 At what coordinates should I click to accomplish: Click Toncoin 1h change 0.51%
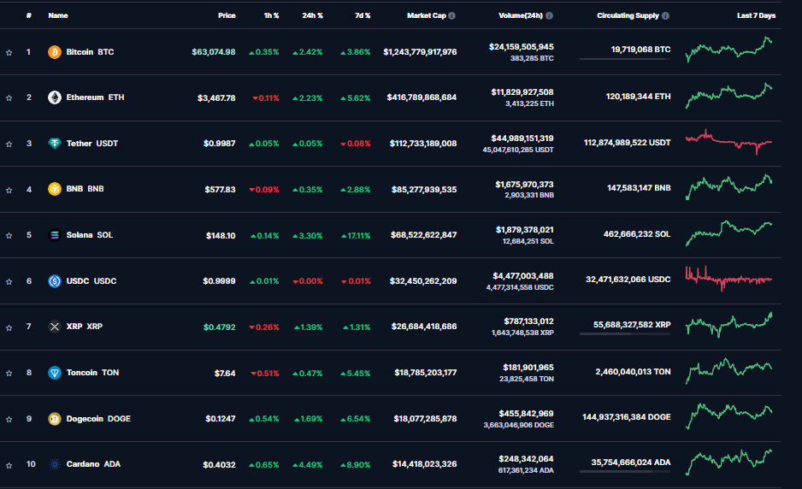[x=265, y=374]
